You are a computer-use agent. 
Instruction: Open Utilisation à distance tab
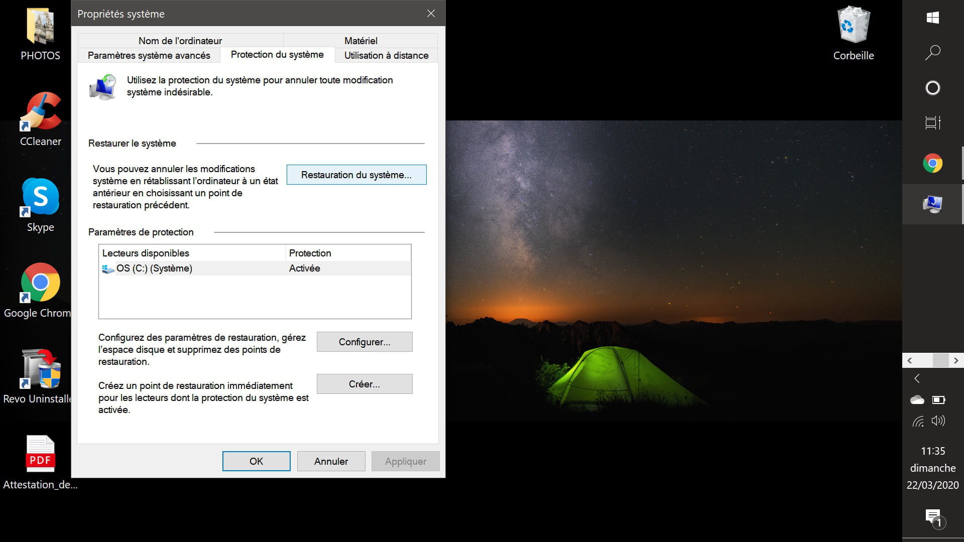tap(386, 55)
